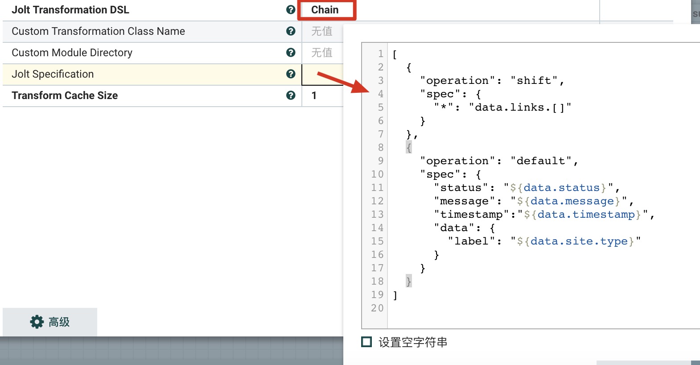Click highlighted opening brace on line 8
Image resolution: width=700 pixels, height=365 pixels.
pos(409,148)
